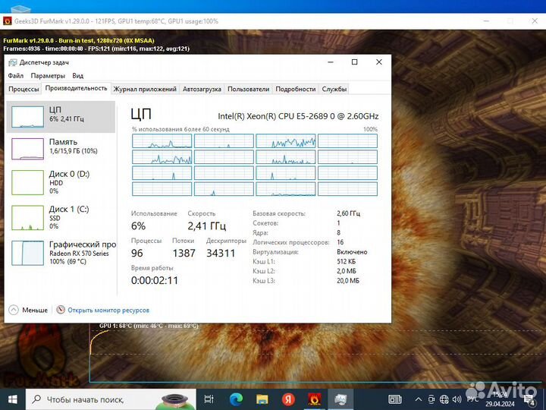The height and width of the screenshot is (410, 546).
Task: Open File Explorer from taskbar
Action: pyautogui.click(x=262, y=399)
